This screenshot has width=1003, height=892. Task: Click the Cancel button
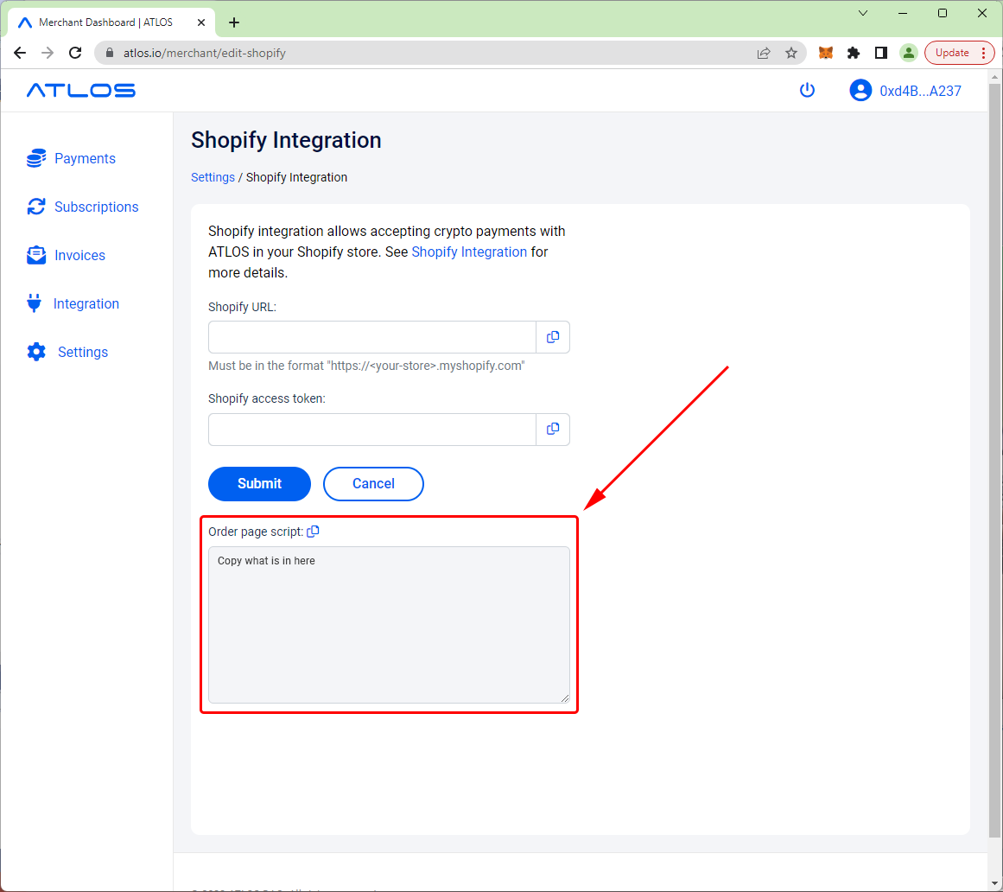[373, 484]
